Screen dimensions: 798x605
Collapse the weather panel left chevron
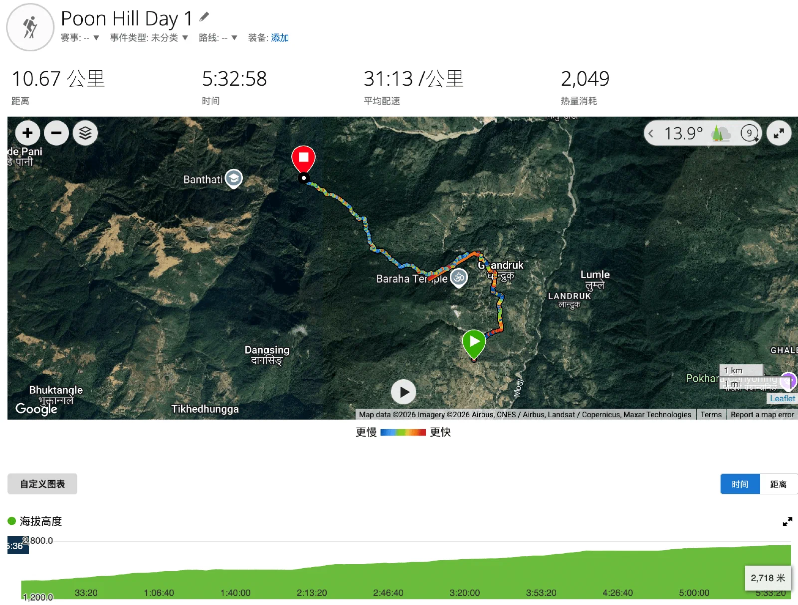coord(651,134)
